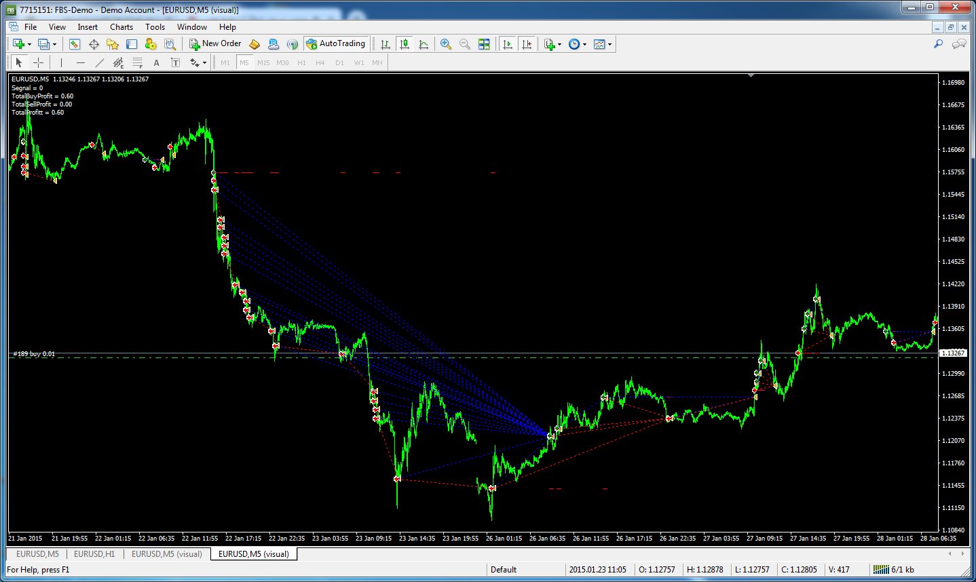The height and width of the screenshot is (582, 976).
Task: Switch chart to candlesticks mode
Action: pyautogui.click(x=405, y=44)
